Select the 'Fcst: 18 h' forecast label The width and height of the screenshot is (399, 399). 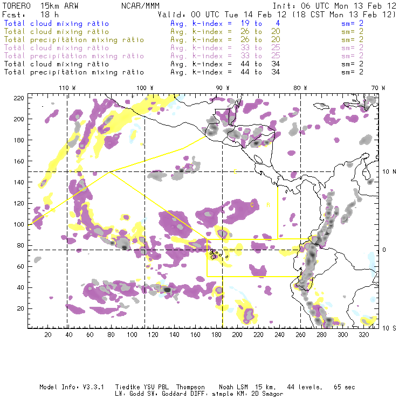pos(30,15)
